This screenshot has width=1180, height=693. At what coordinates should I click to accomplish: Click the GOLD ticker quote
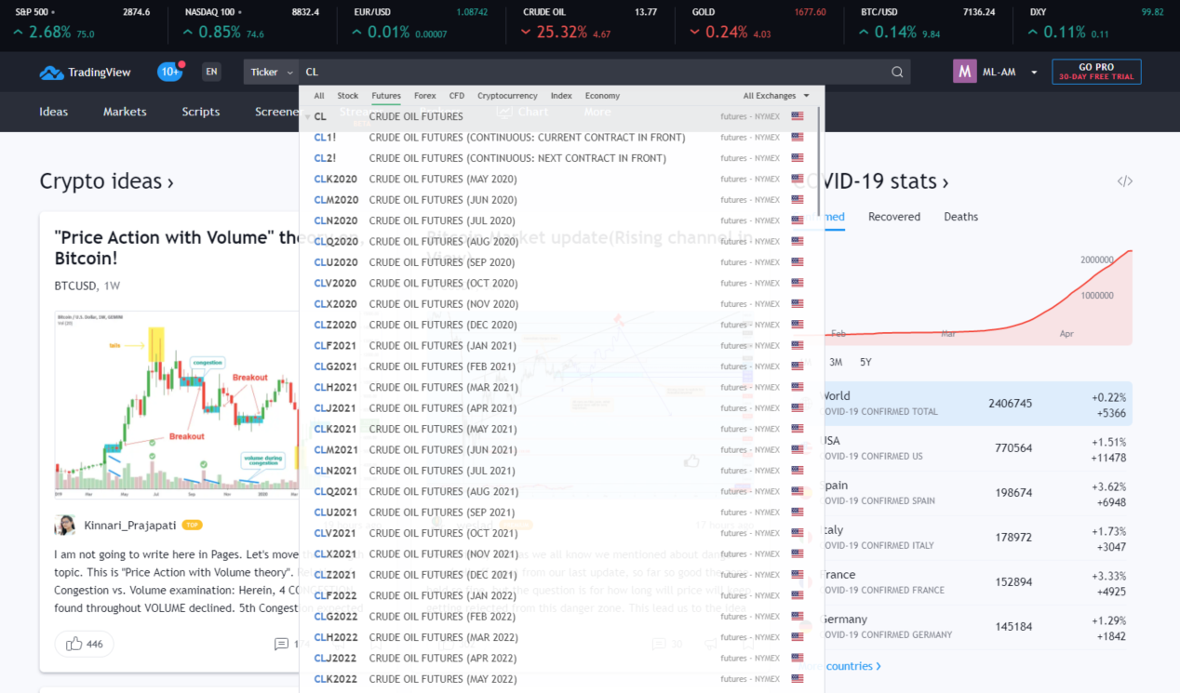point(759,24)
